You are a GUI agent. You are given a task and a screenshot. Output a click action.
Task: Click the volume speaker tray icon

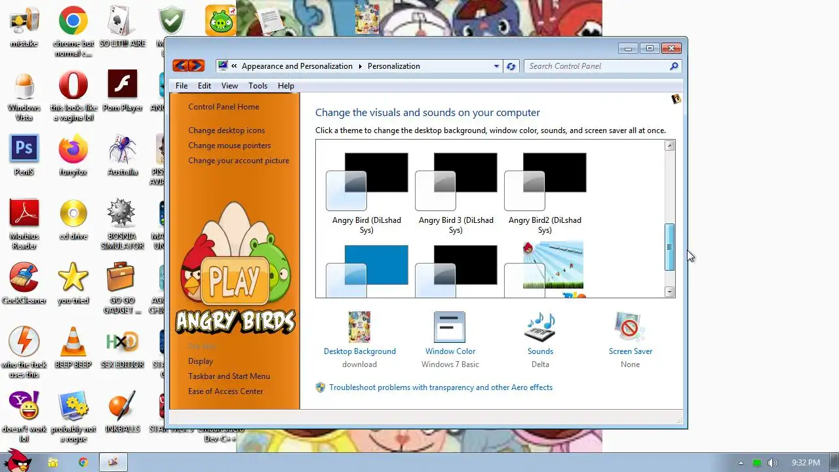(x=773, y=463)
